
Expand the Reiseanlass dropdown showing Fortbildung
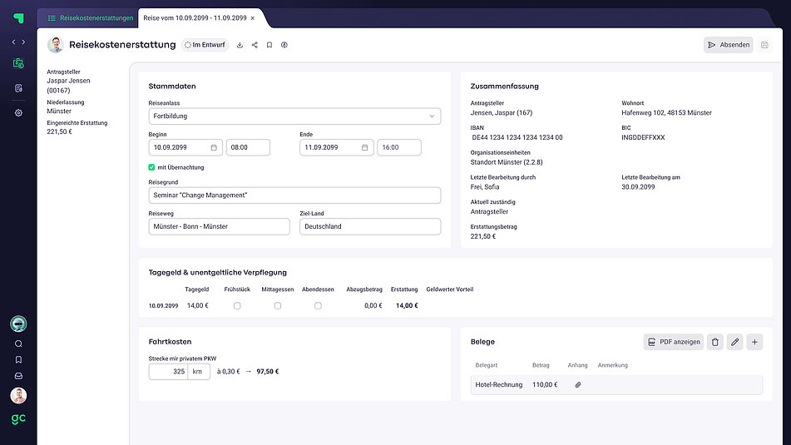tap(294, 116)
